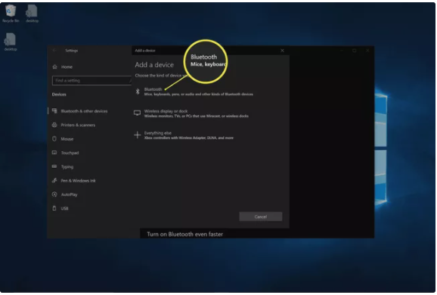Maximize the Settings window
Viewport: 437px width, 295px height.
tap(355, 51)
